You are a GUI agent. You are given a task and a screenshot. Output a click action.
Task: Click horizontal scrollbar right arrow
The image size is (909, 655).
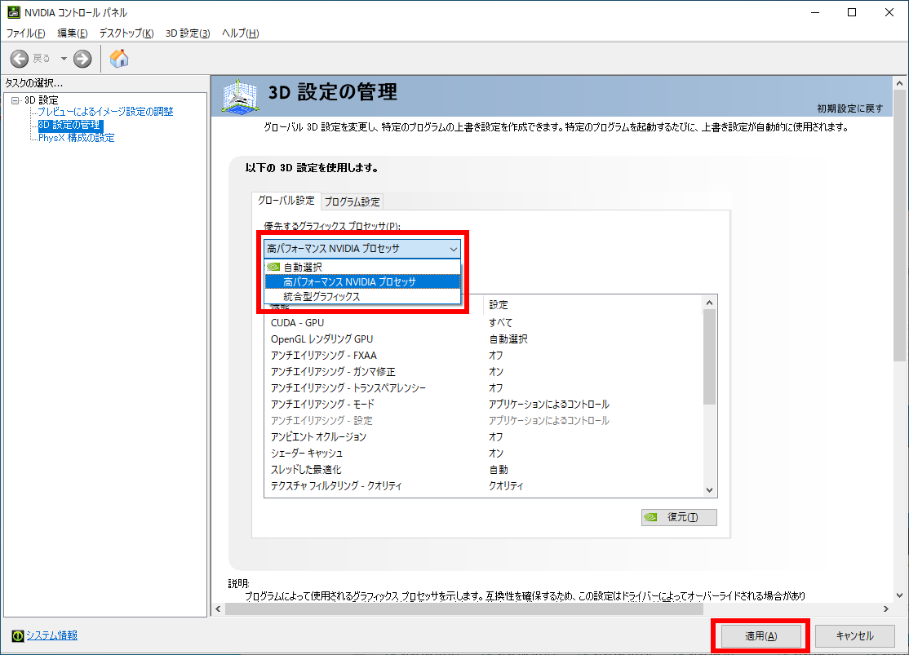[886, 609]
